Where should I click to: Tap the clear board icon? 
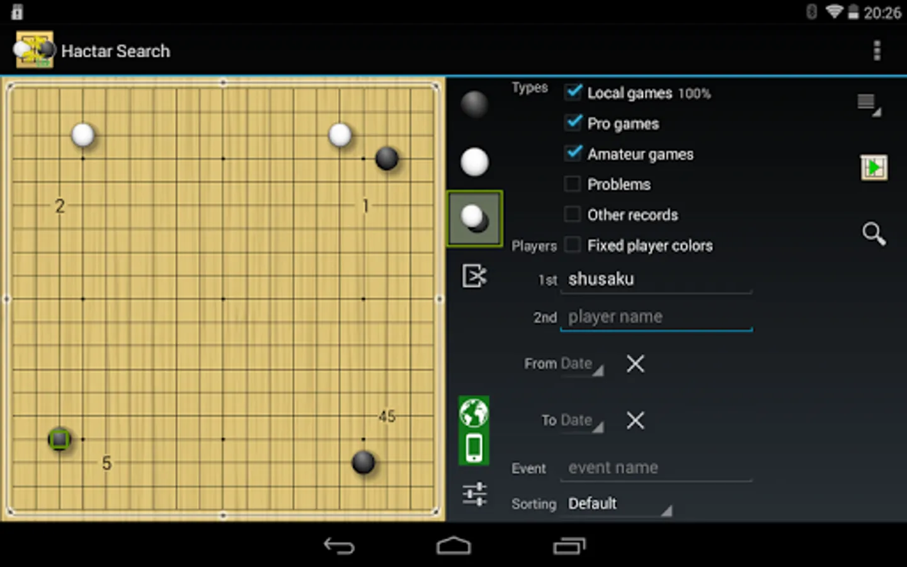coord(474,276)
